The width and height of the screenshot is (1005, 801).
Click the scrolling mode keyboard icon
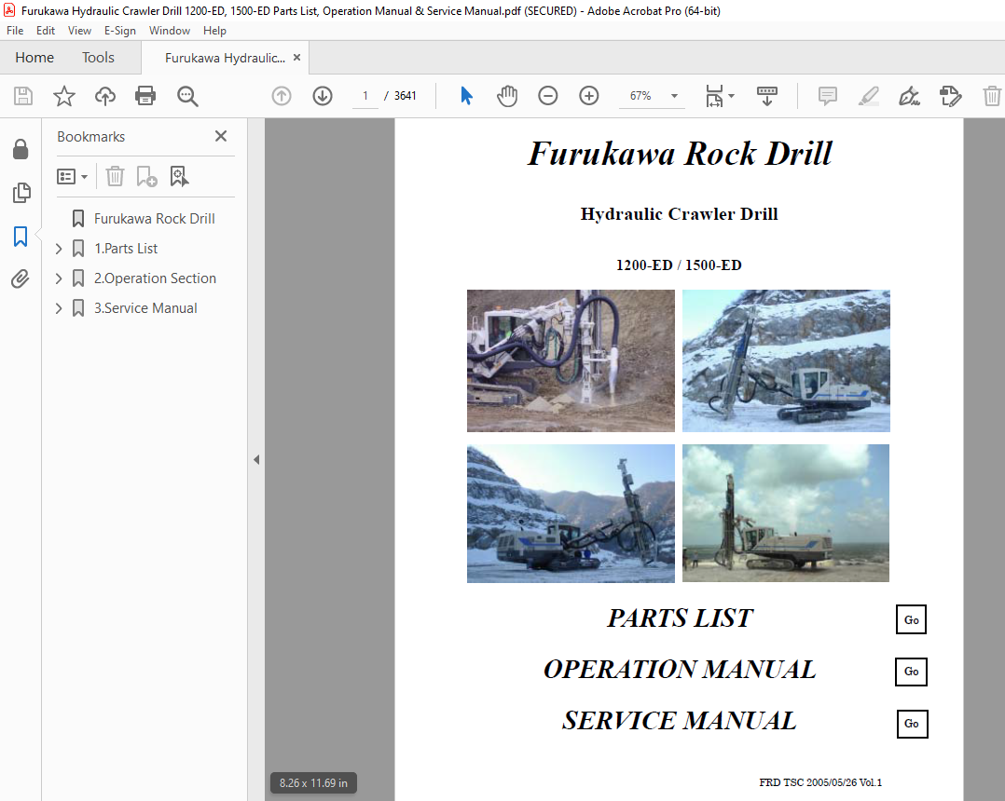(766, 96)
